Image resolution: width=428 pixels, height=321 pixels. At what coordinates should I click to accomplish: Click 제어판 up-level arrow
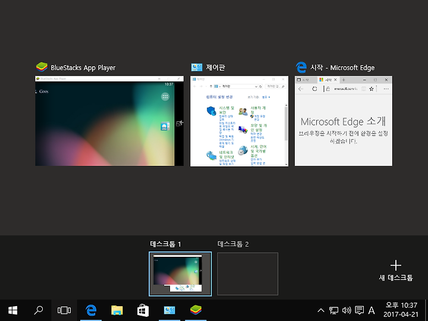[x=210, y=87]
